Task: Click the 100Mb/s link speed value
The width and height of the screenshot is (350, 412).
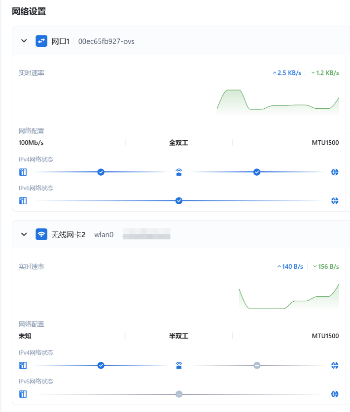Action: coord(31,143)
